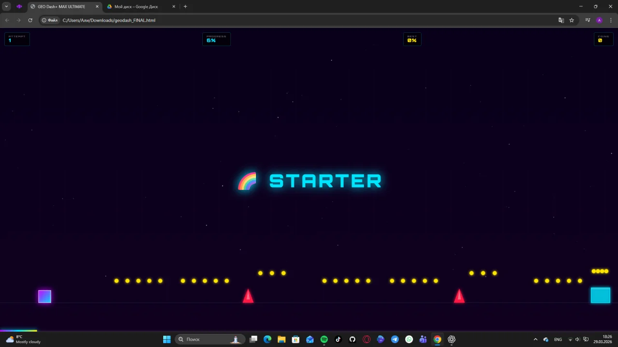
Task: Show hidden system tray icons
Action: coord(535,339)
